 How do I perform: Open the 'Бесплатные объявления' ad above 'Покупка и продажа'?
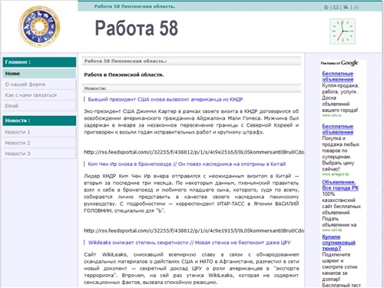338,129
